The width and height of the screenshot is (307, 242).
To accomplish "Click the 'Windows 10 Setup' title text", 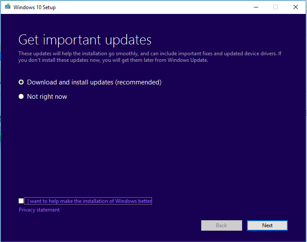I will tap(35, 7).
